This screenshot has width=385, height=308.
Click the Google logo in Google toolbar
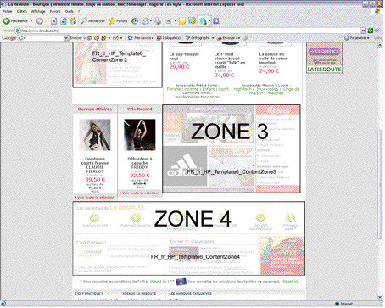(9, 38)
